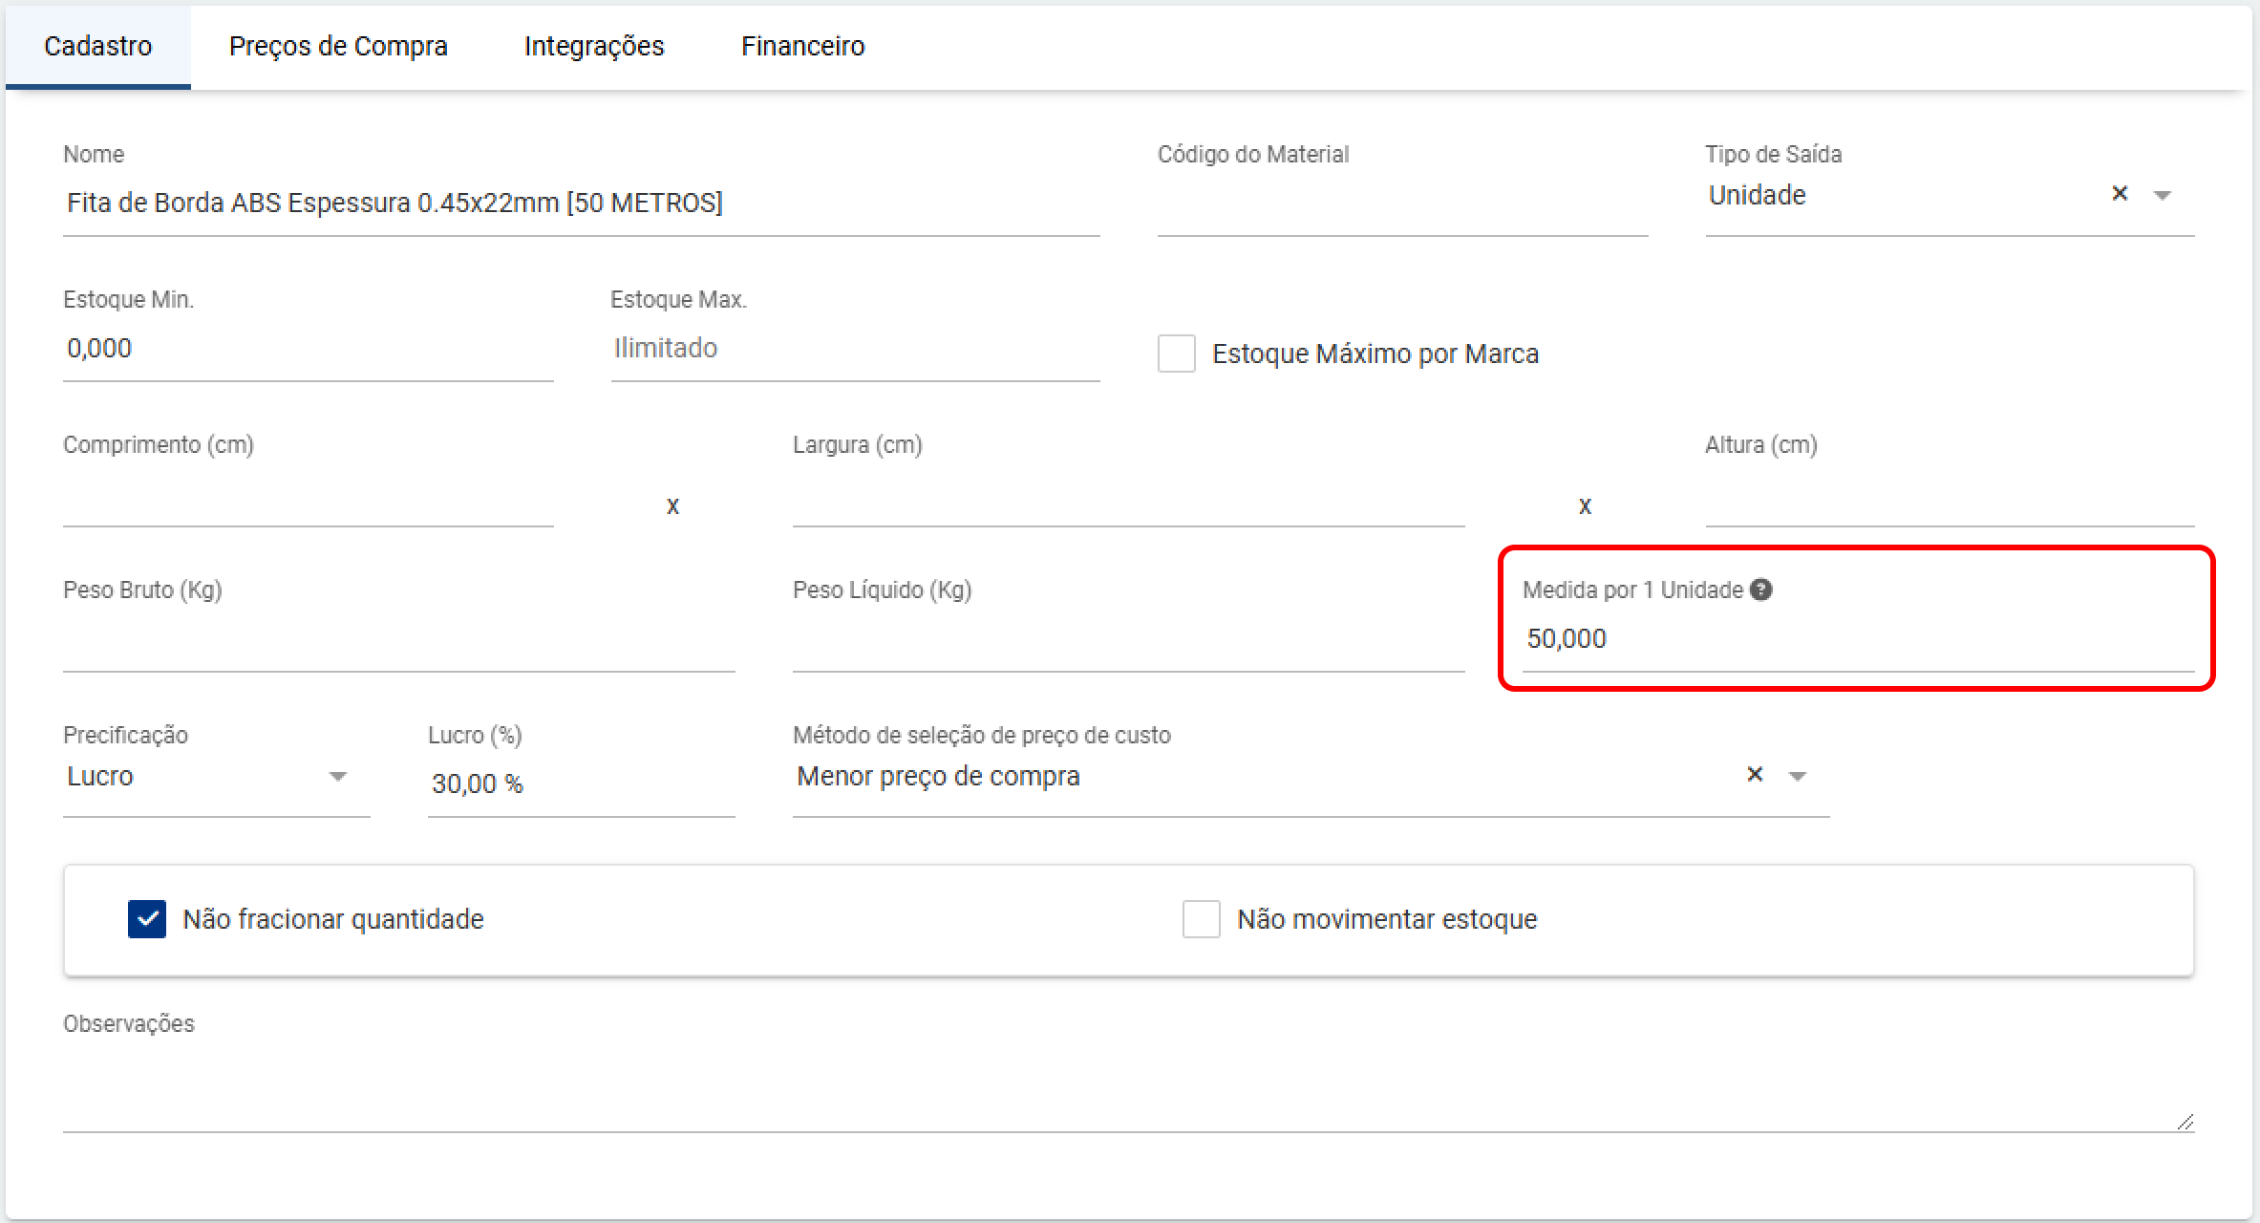
Task: Click the Lucro (%) field
Action: coord(581,783)
